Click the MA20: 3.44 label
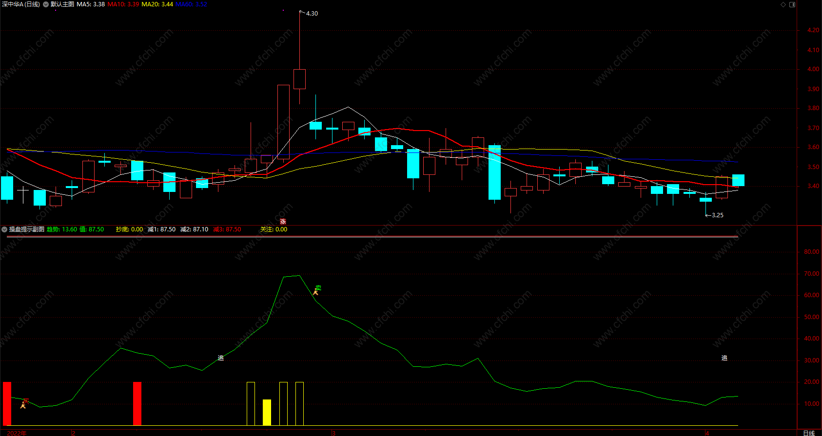Viewport: 822px width, 436px height. pyautogui.click(x=157, y=4)
